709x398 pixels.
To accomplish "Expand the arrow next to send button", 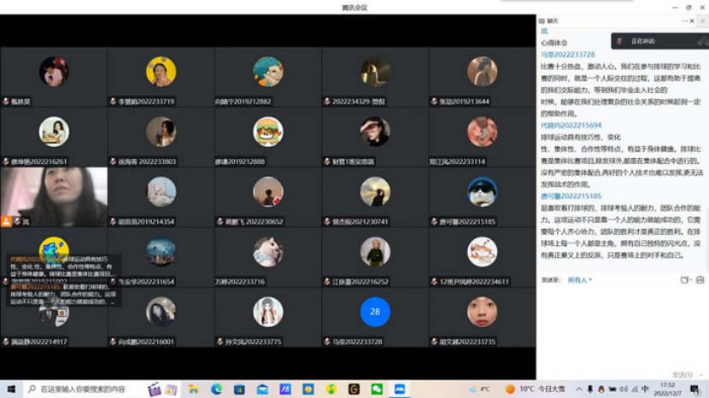I will point(700,374).
